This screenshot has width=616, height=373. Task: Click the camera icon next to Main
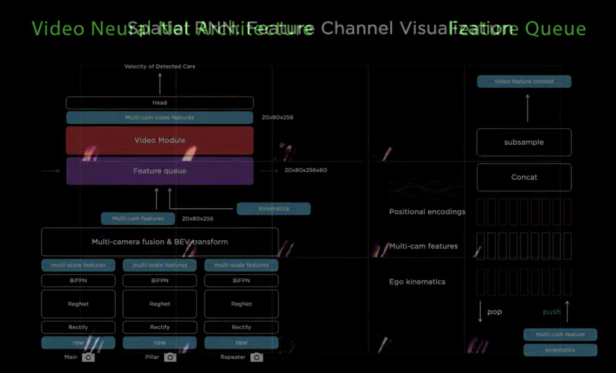[88, 357]
